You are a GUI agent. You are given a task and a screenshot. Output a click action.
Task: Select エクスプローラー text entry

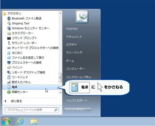click(22, 33)
